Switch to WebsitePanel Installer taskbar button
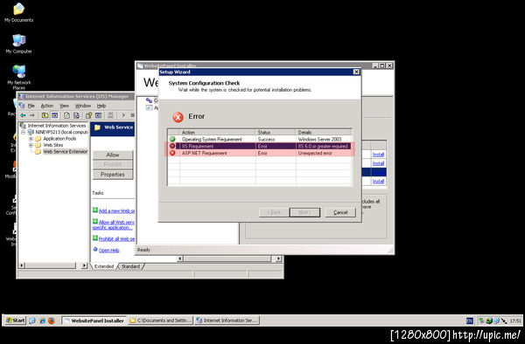The height and width of the screenshot is (344, 525). (x=94, y=320)
